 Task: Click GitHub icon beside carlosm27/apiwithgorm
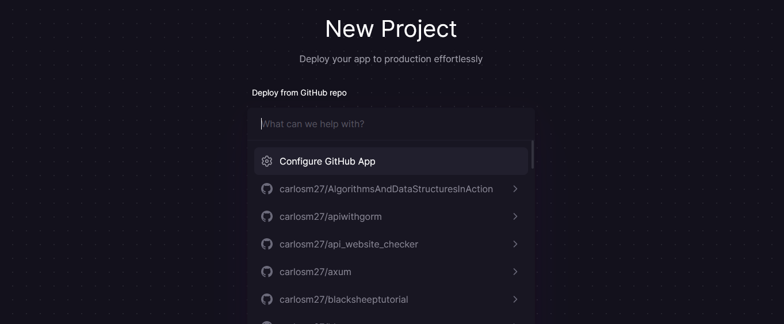267,216
